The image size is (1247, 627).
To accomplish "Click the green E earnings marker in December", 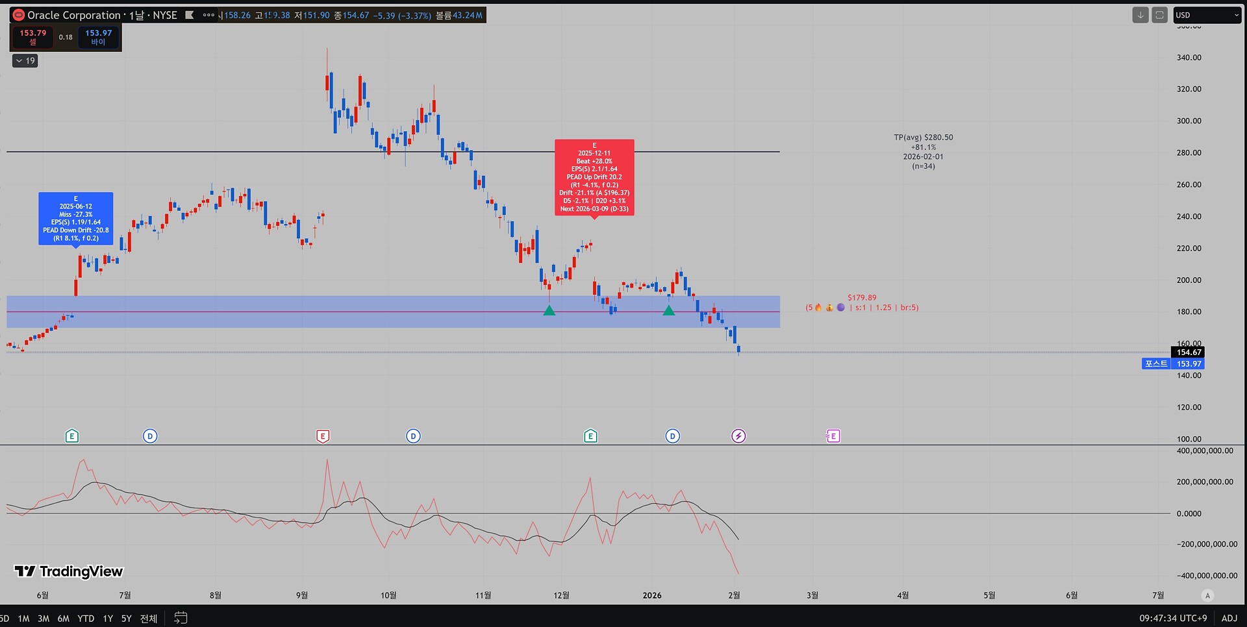I will pos(590,436).
